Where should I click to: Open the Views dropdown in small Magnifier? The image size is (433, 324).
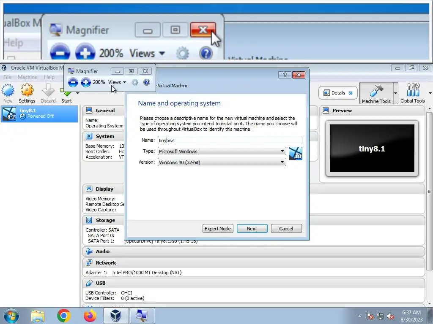coord(117,82)
